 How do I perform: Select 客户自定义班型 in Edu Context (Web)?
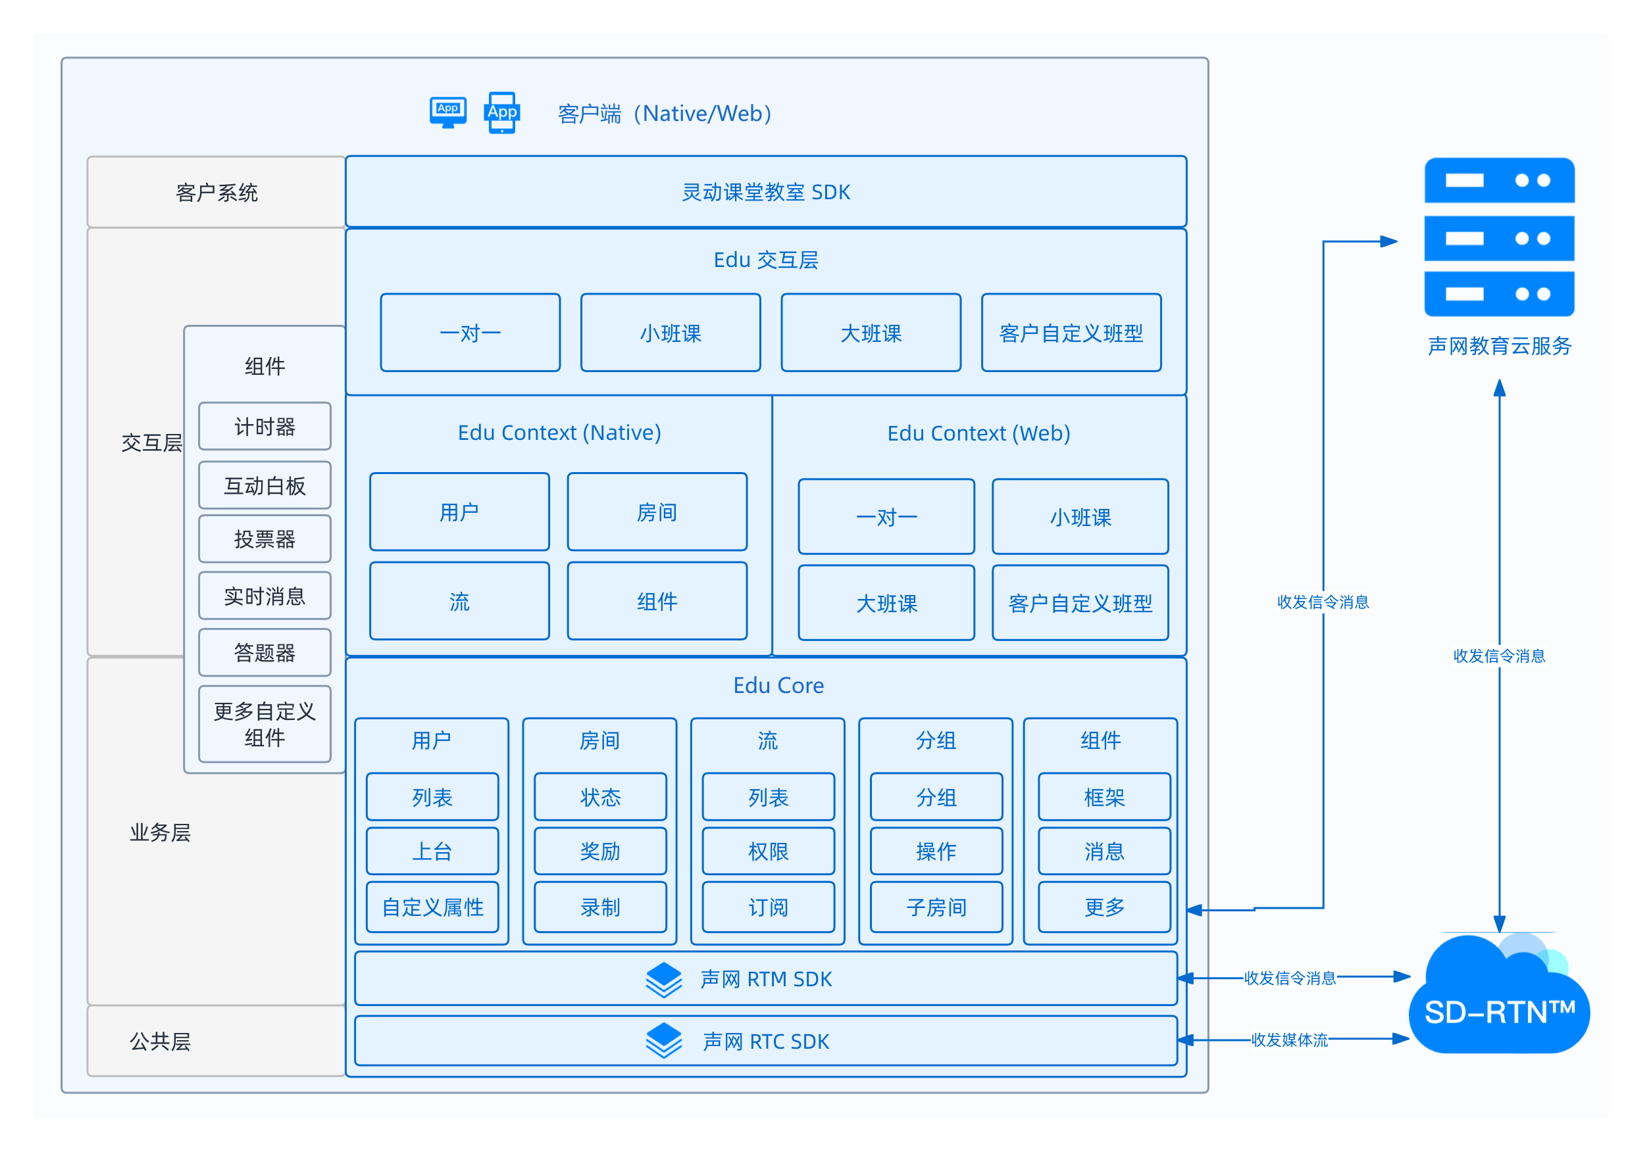tap(1080, 603)
